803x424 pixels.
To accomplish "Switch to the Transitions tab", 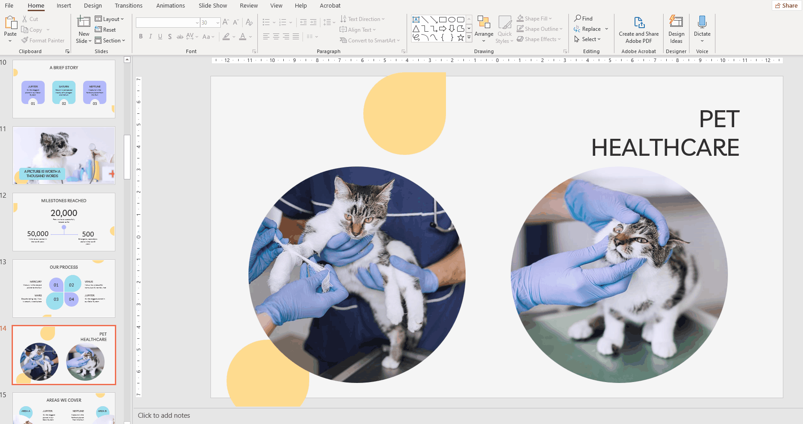I will [x=128, y=5].
